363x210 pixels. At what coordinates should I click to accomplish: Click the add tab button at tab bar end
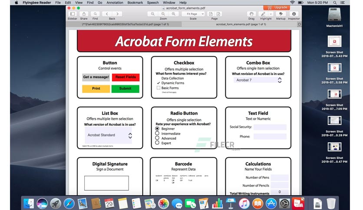tap(299, 24)
